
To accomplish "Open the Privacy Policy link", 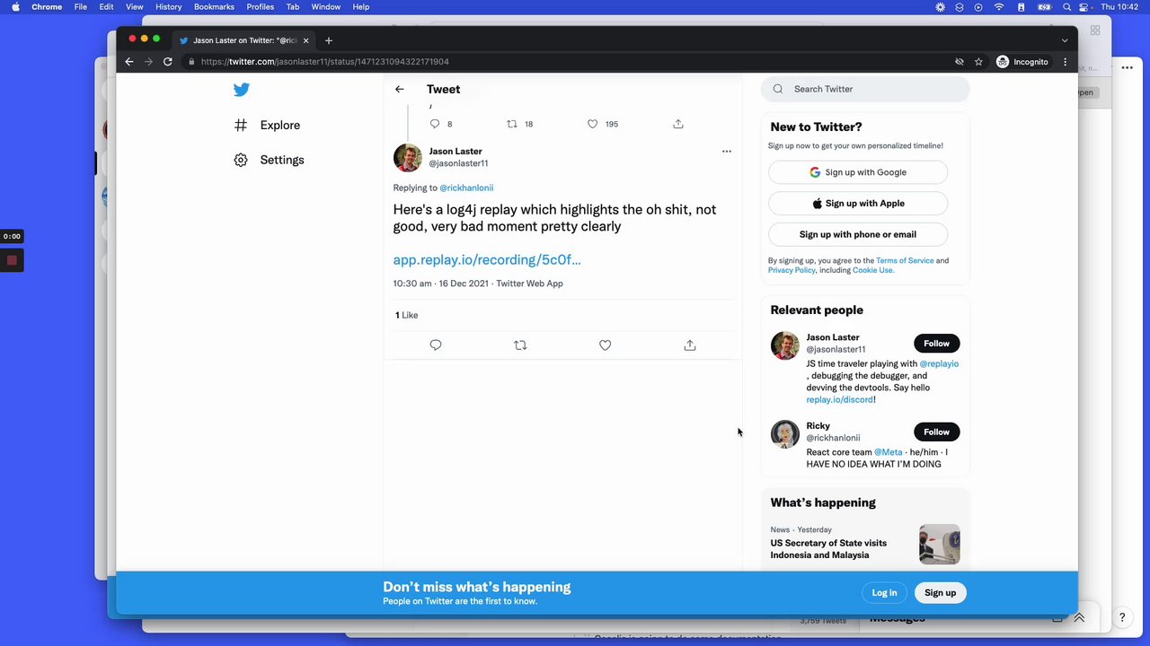I will pos(792,270).
